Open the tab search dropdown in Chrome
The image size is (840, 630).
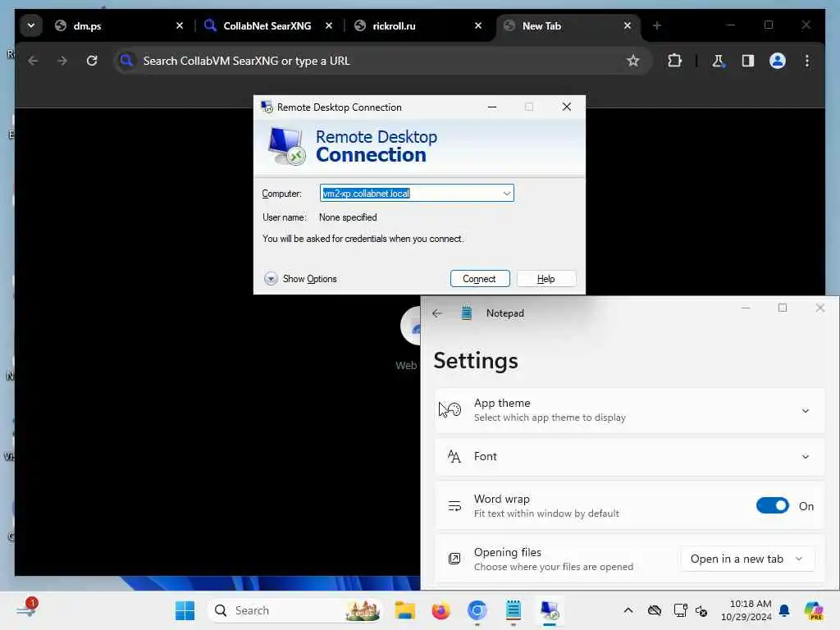click(x=31, y=25)
